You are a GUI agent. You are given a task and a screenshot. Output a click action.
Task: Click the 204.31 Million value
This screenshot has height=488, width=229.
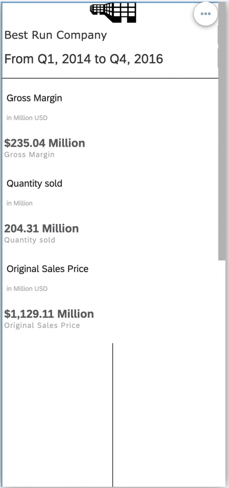[x=42, y=228]
